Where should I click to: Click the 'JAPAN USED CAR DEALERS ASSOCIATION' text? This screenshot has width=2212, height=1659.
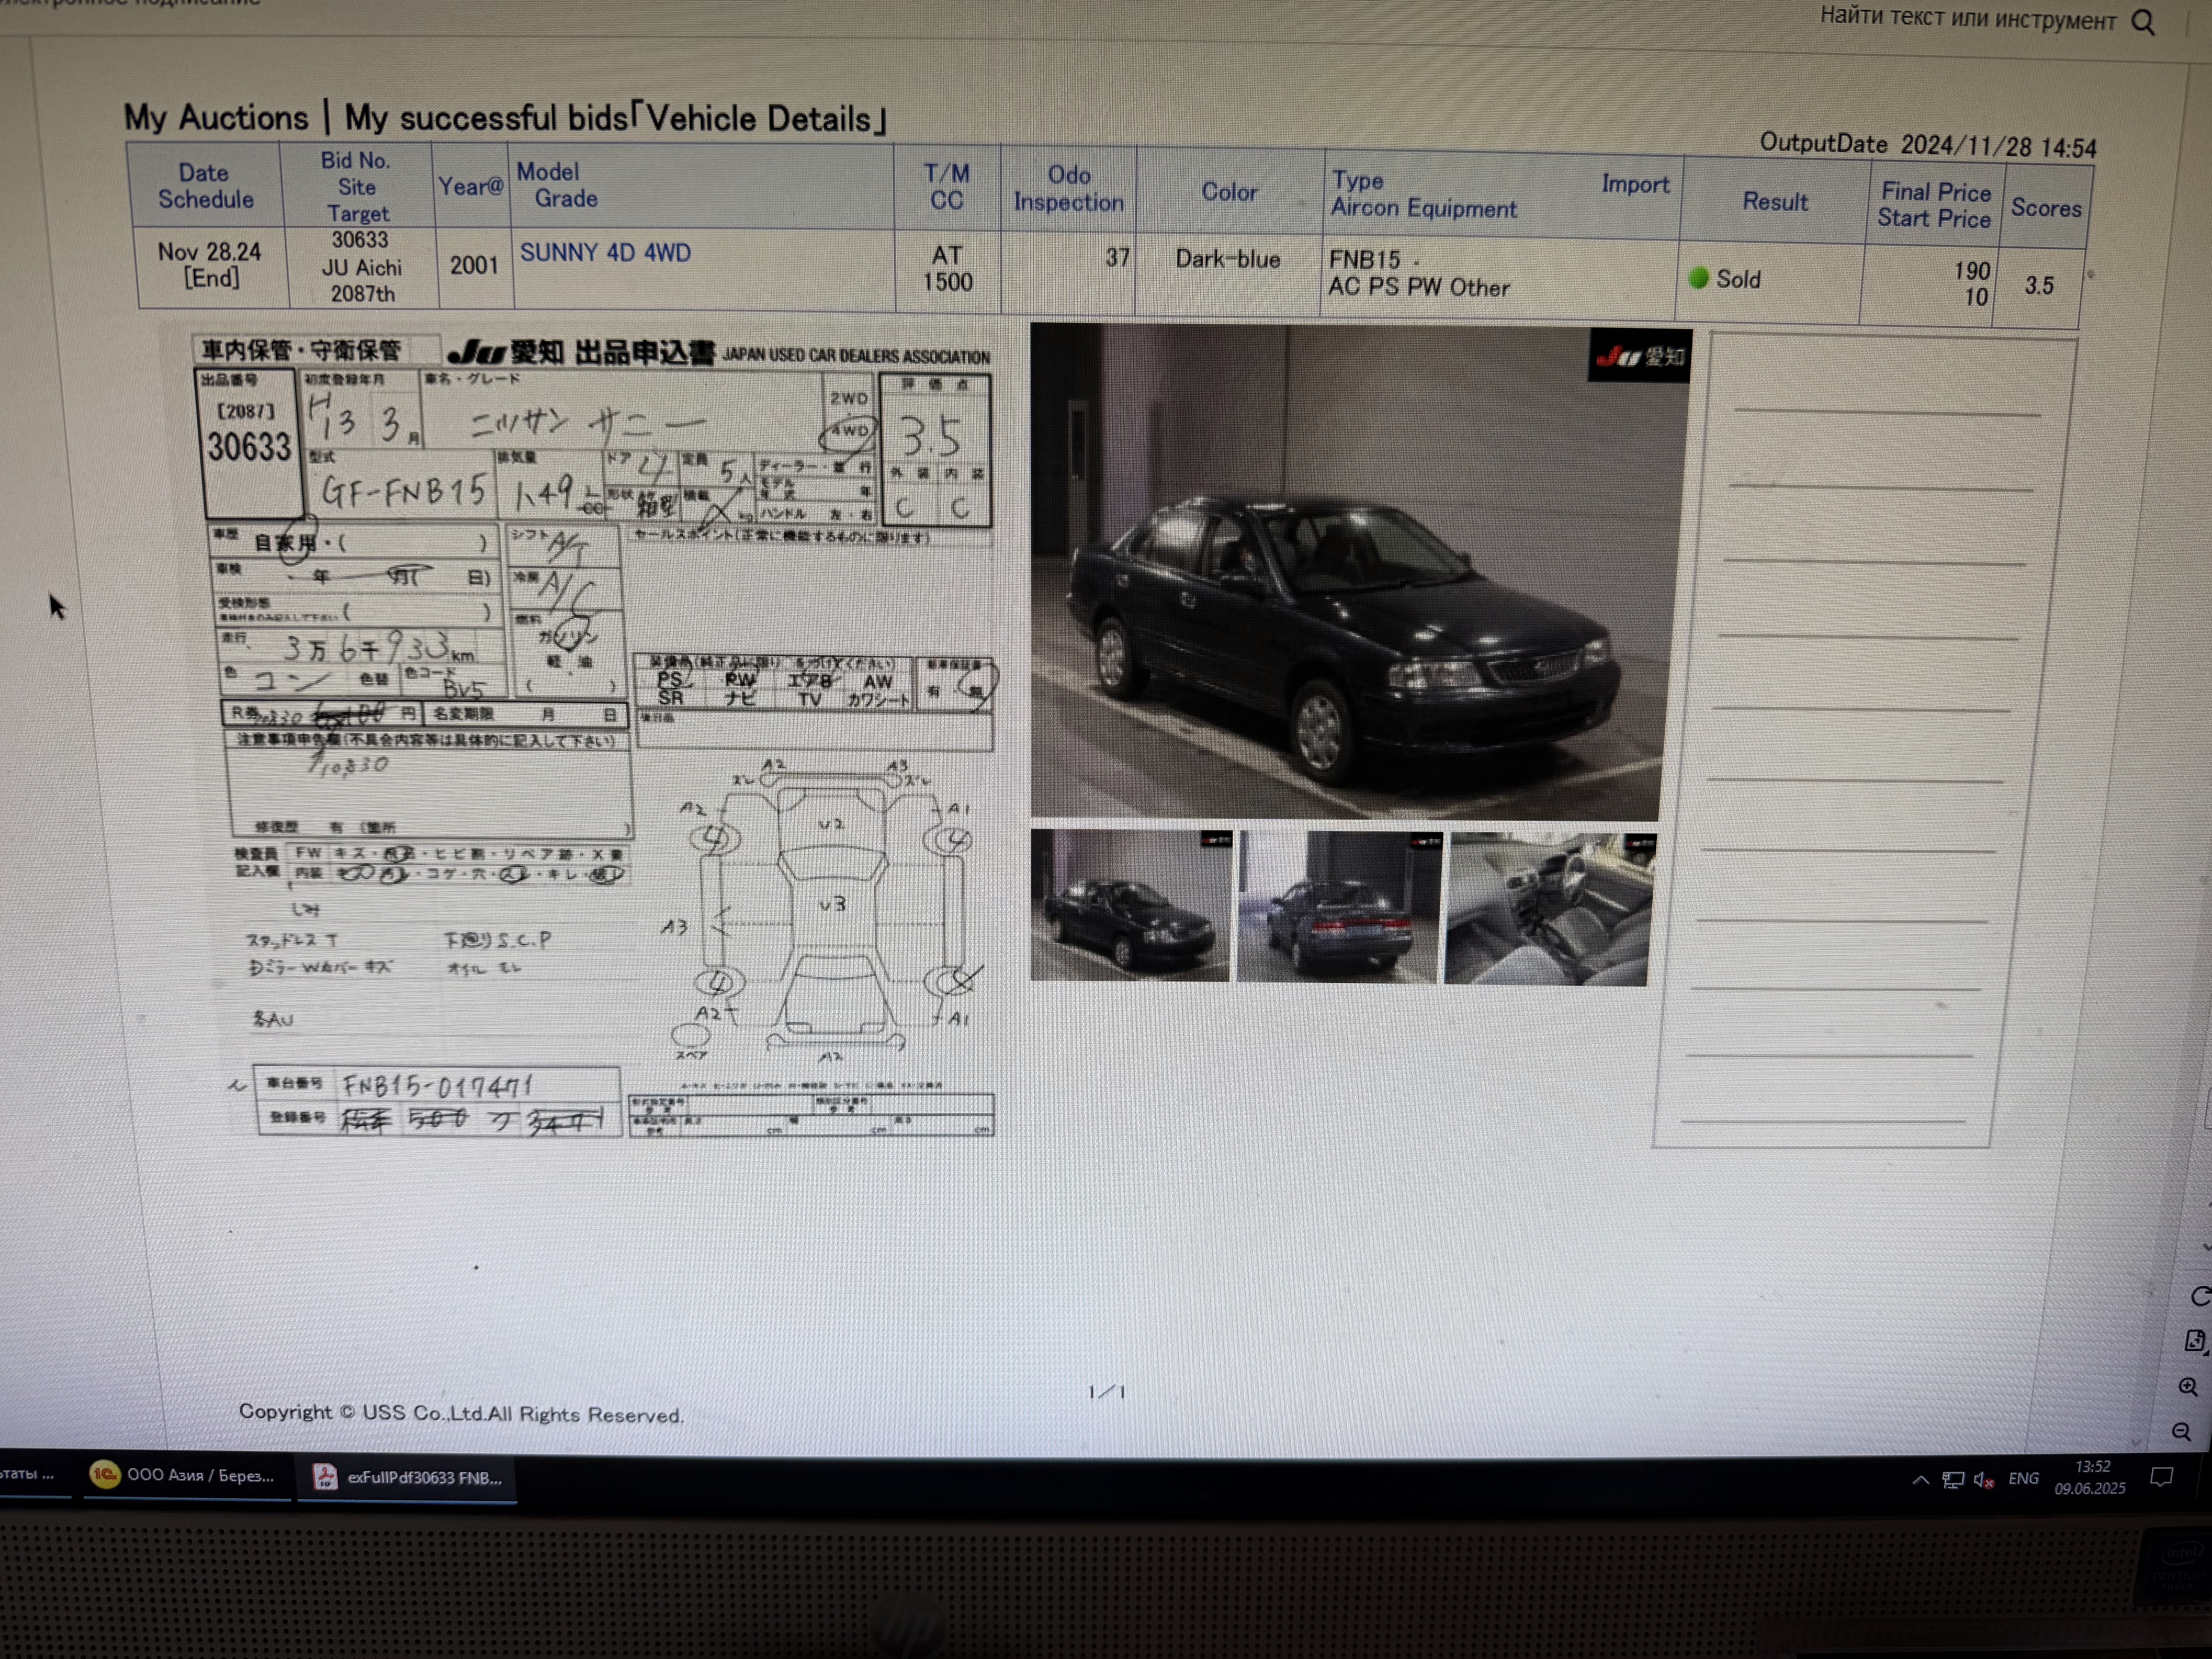tap(856, 355)
